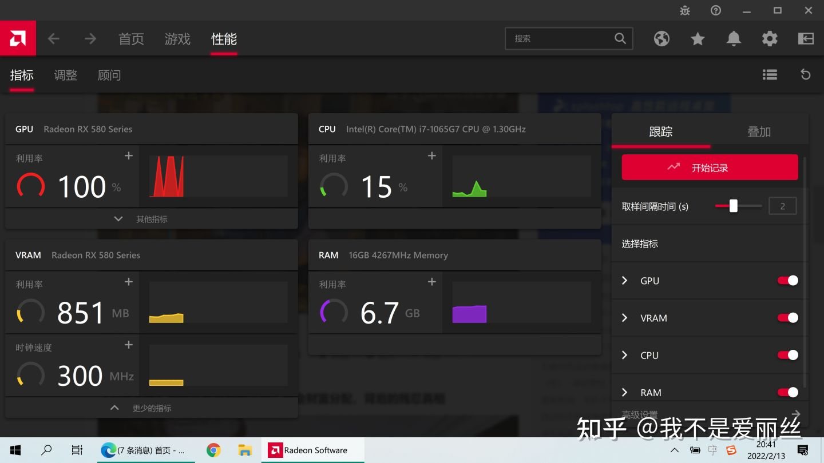
Task: Open 高级设置 arrow link
Action: (x=796, y=414)
